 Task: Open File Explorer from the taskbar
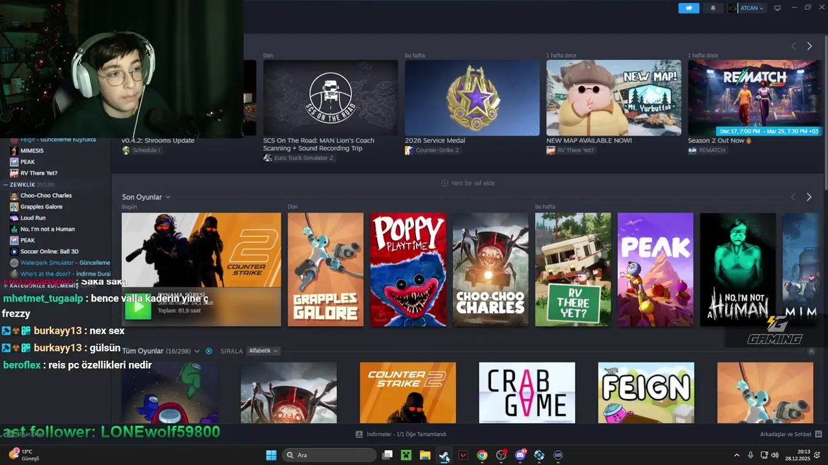425,455
